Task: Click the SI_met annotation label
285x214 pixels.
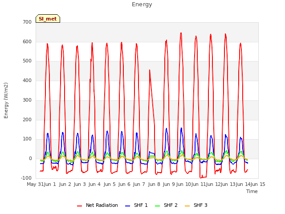Action: pos(48,19)
